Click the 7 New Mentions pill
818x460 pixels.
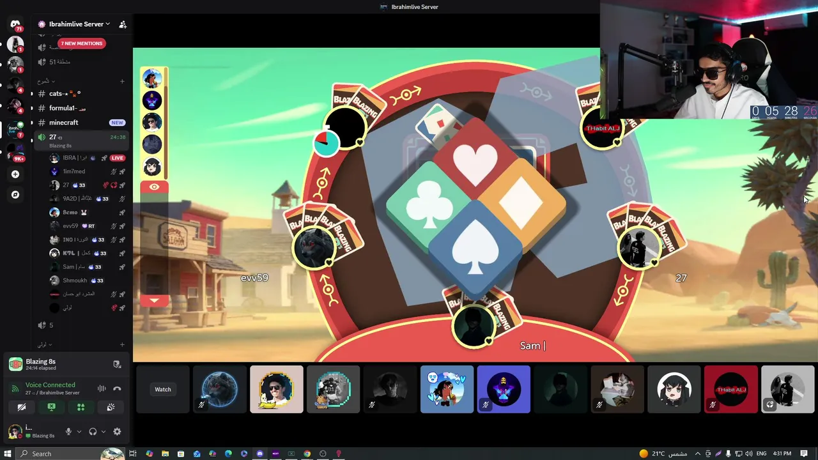(81, 43)
